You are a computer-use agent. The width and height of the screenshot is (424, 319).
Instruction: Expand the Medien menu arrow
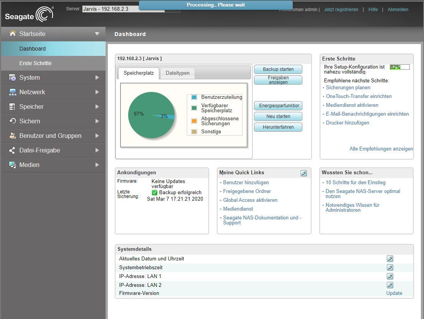coord(97,165)
